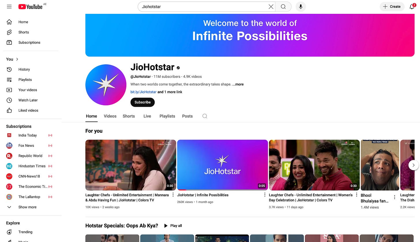Open Laughter Chefs Mannara & Abdu video title

pos(127,198)
